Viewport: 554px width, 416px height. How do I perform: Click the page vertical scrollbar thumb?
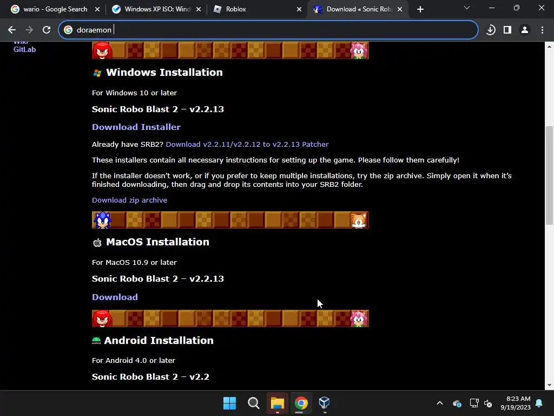tap(549, 175)
